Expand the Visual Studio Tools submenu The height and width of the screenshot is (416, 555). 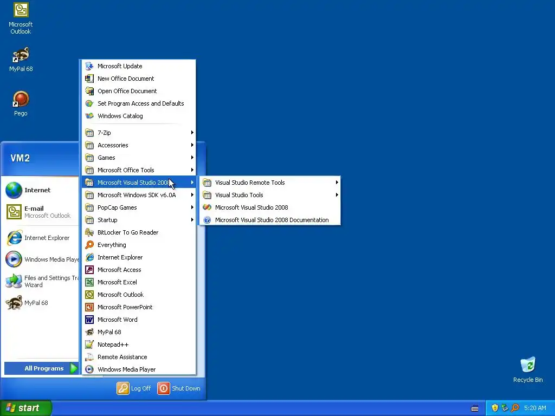pyautogui.click(x=270, y=195)
